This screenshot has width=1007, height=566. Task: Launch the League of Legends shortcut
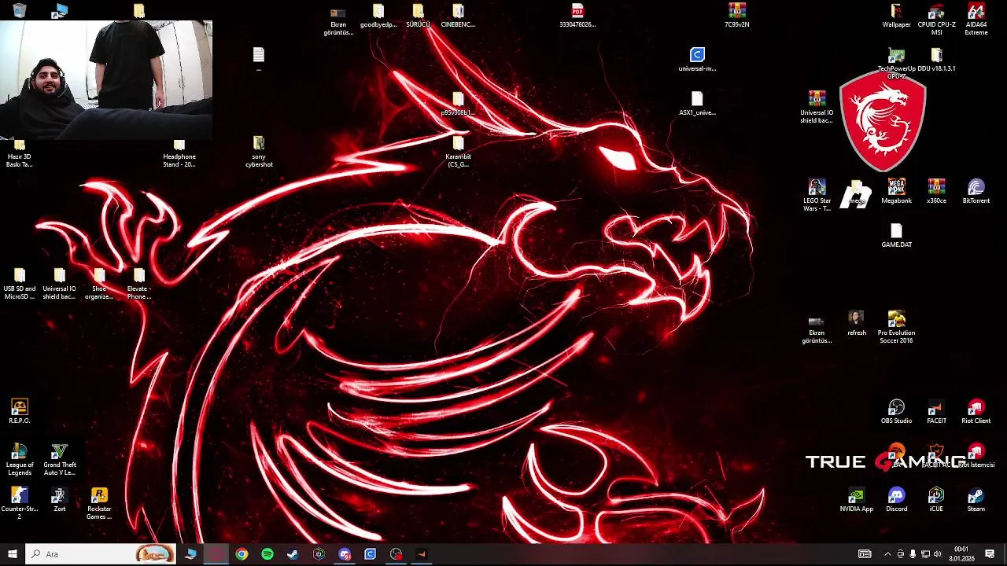point(20,460)
